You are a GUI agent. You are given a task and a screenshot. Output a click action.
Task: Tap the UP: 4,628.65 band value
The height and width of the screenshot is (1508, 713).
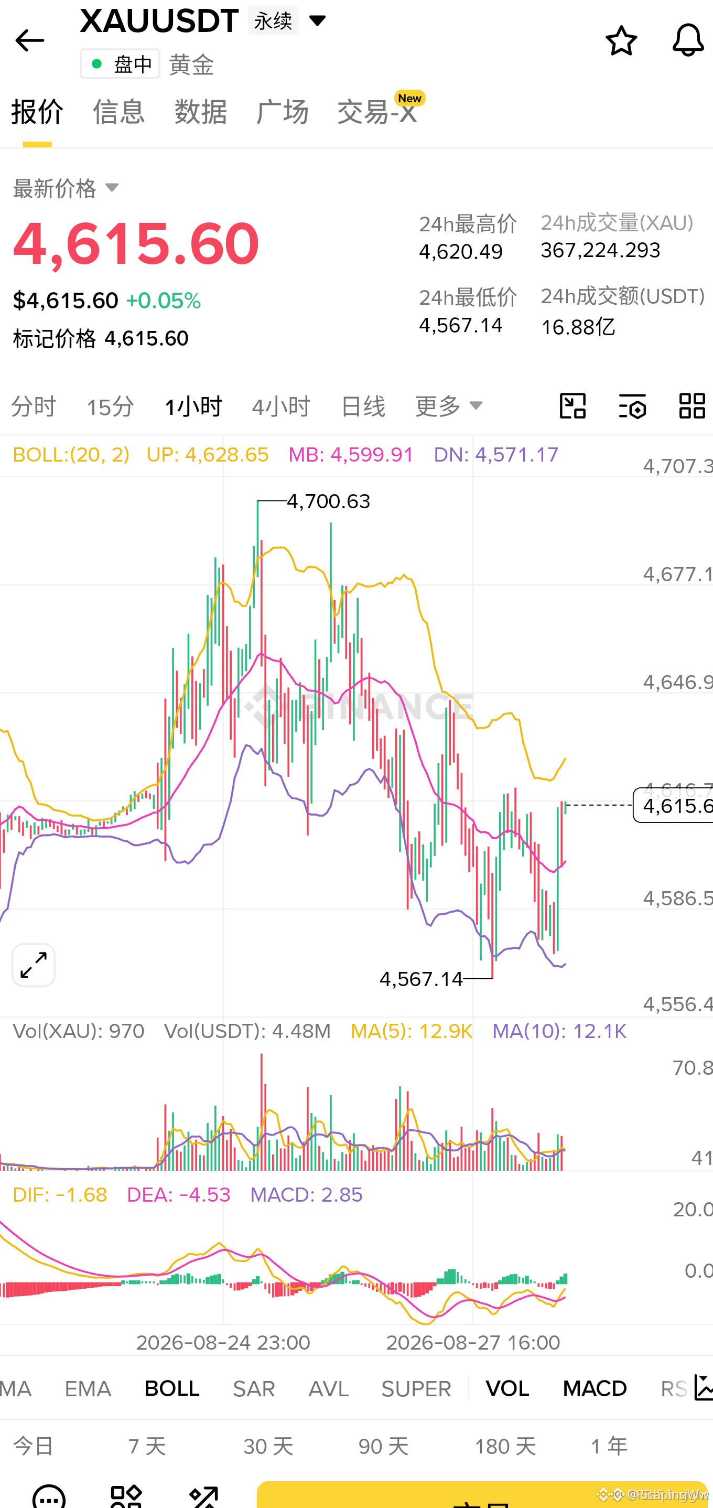pos(208,455)
